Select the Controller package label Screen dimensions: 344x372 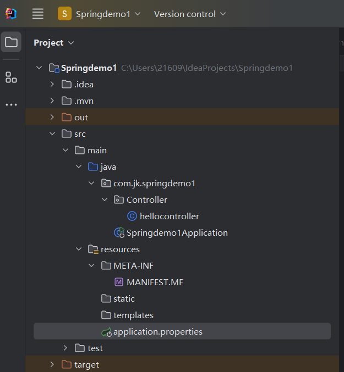tap(147, 200)
